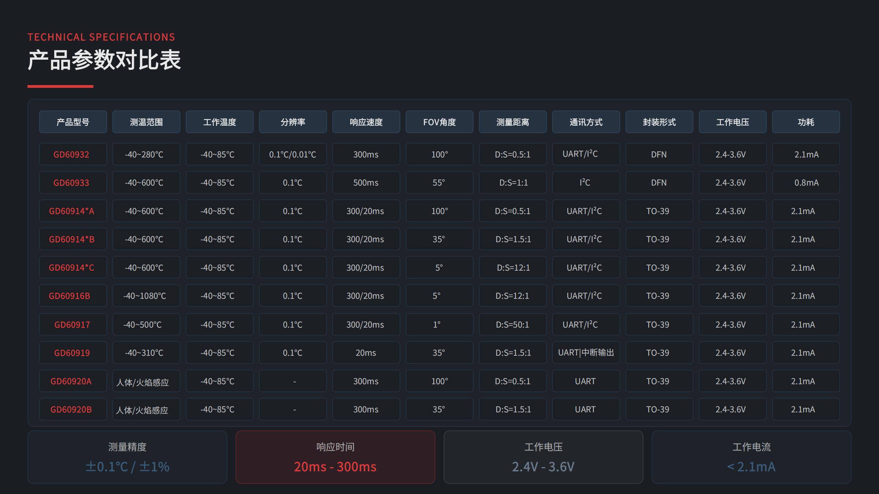Click the 35° FOV cell of GD60914*B
The height and width of the screenshot is (494, 879).
pos(439,239)
